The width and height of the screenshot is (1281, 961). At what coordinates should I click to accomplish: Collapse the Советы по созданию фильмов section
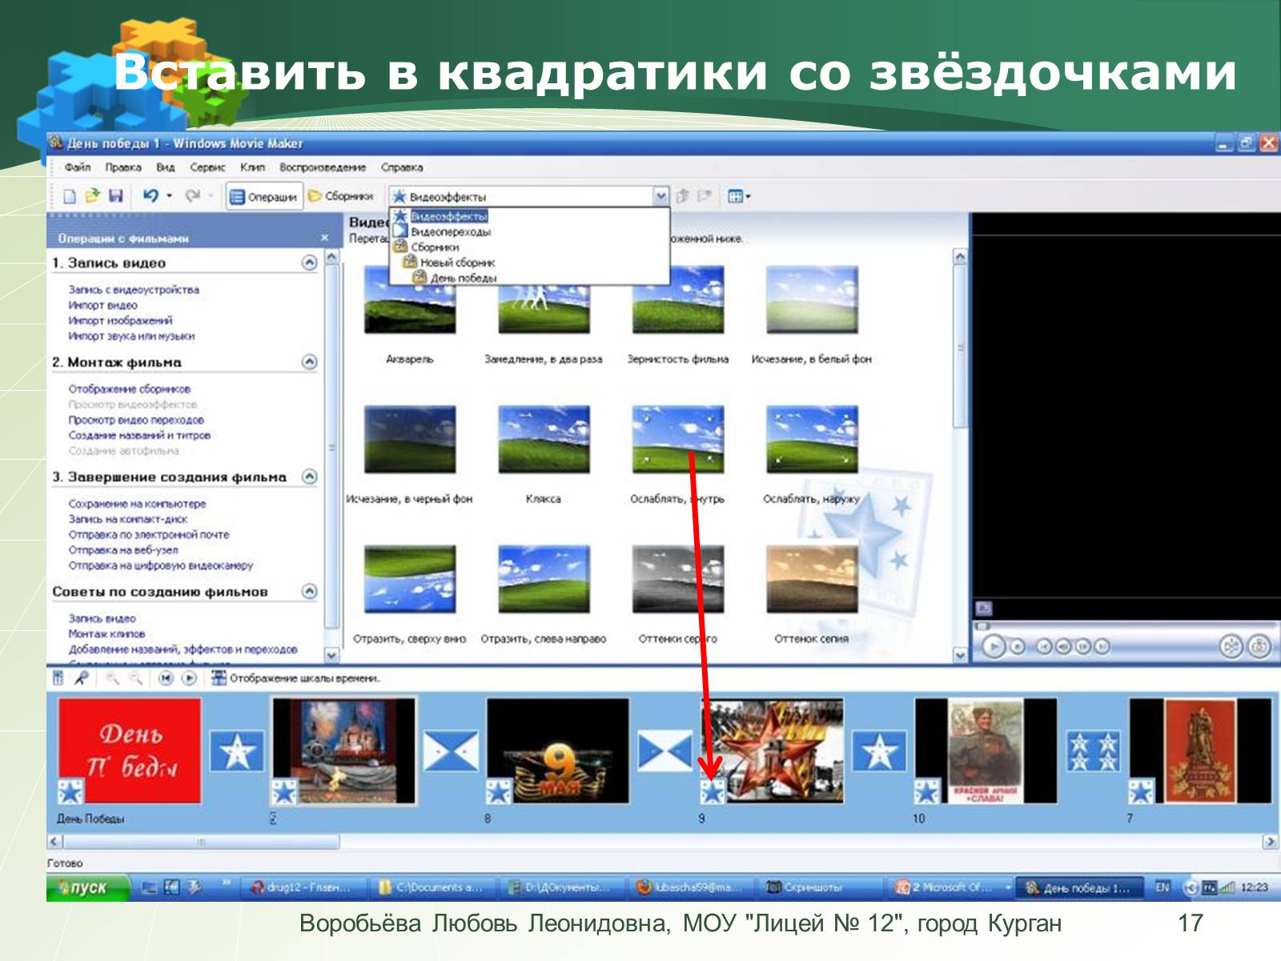pos(309,591)
